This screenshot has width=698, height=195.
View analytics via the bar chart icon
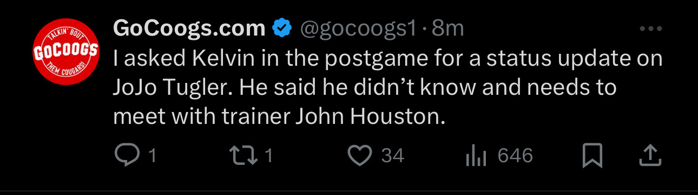pyautogui.click(x=477, y=157)
